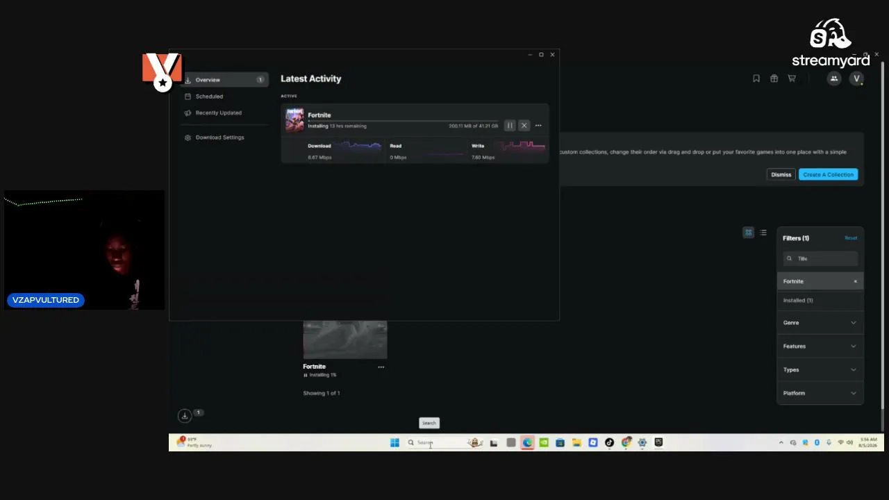
Task: Switch library to grid view
Action: tap(748, 233)
